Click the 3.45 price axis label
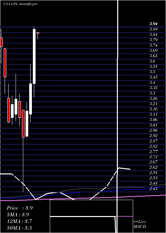Image resolution: width=166 pixels, height=233 pixels. [x=153, y=77]
